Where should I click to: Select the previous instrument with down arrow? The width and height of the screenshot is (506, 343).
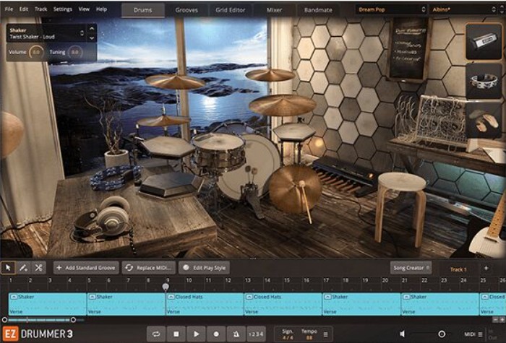point(92,38)
